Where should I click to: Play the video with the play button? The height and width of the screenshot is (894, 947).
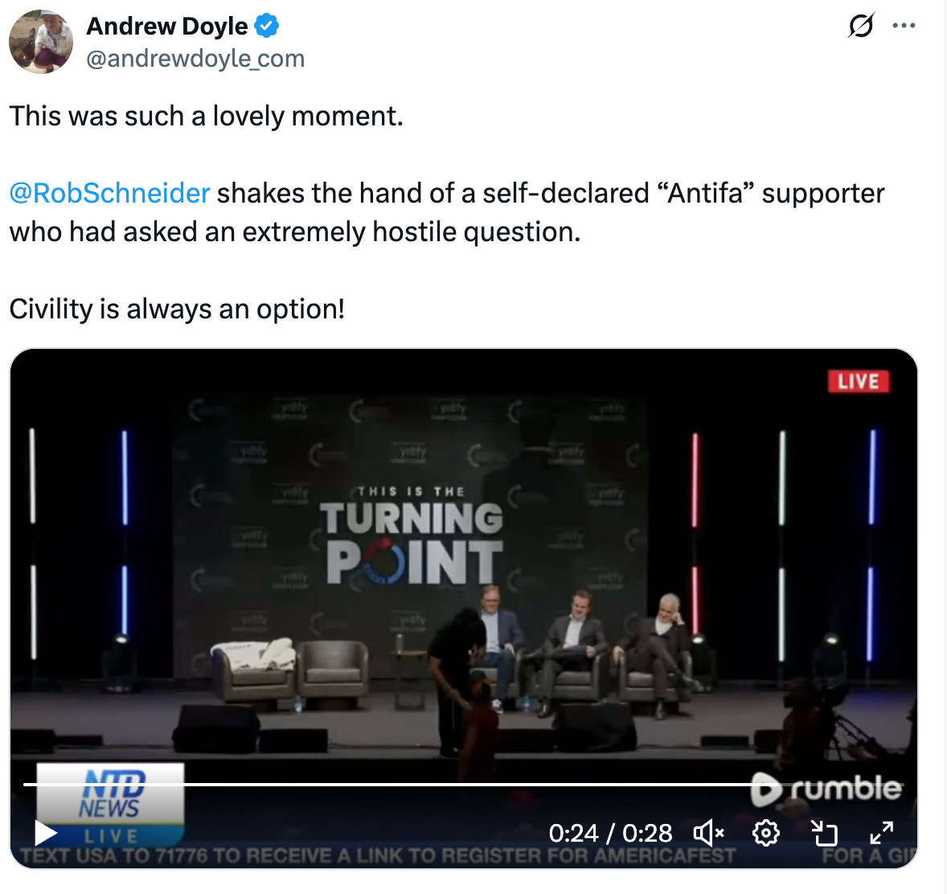tap(45, 834)
